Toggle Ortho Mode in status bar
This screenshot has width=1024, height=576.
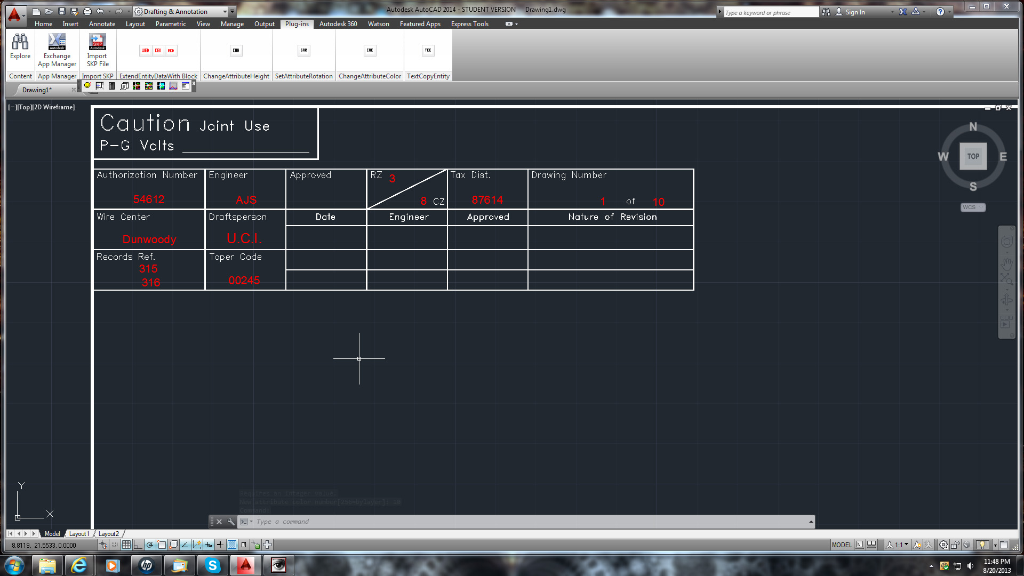click(138, 545)
